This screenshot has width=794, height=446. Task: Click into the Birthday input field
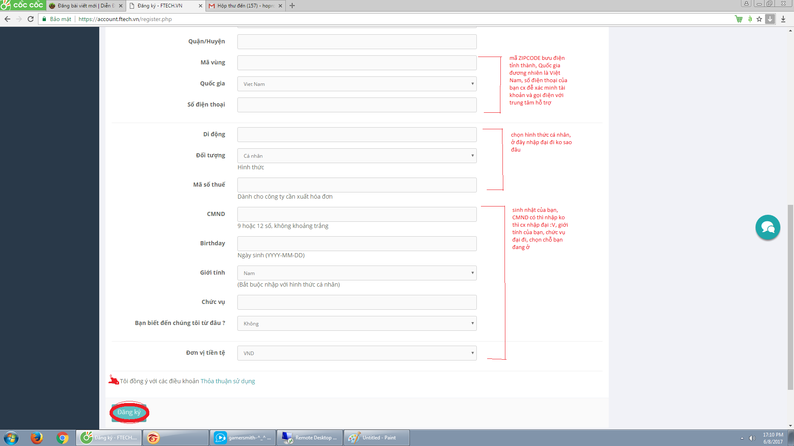coord(356,244)
